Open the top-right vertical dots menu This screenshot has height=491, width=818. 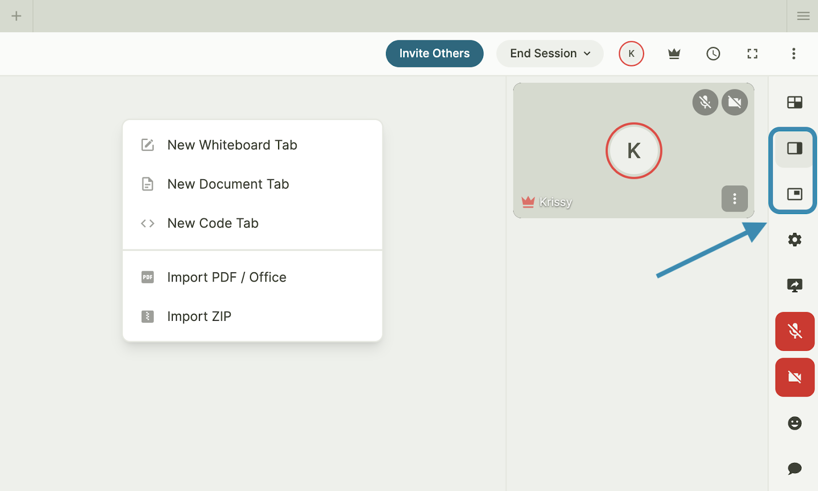(793, 54)
